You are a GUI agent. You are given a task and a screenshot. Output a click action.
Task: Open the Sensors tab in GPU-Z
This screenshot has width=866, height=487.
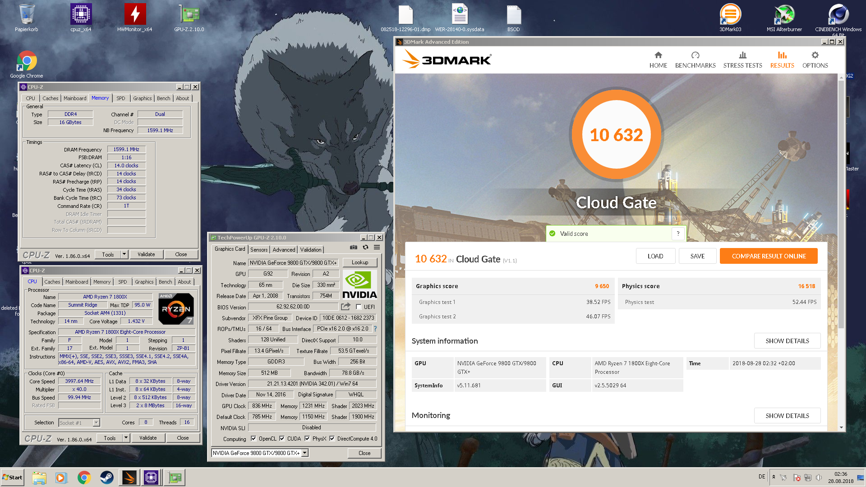click(x=259, y=250)
